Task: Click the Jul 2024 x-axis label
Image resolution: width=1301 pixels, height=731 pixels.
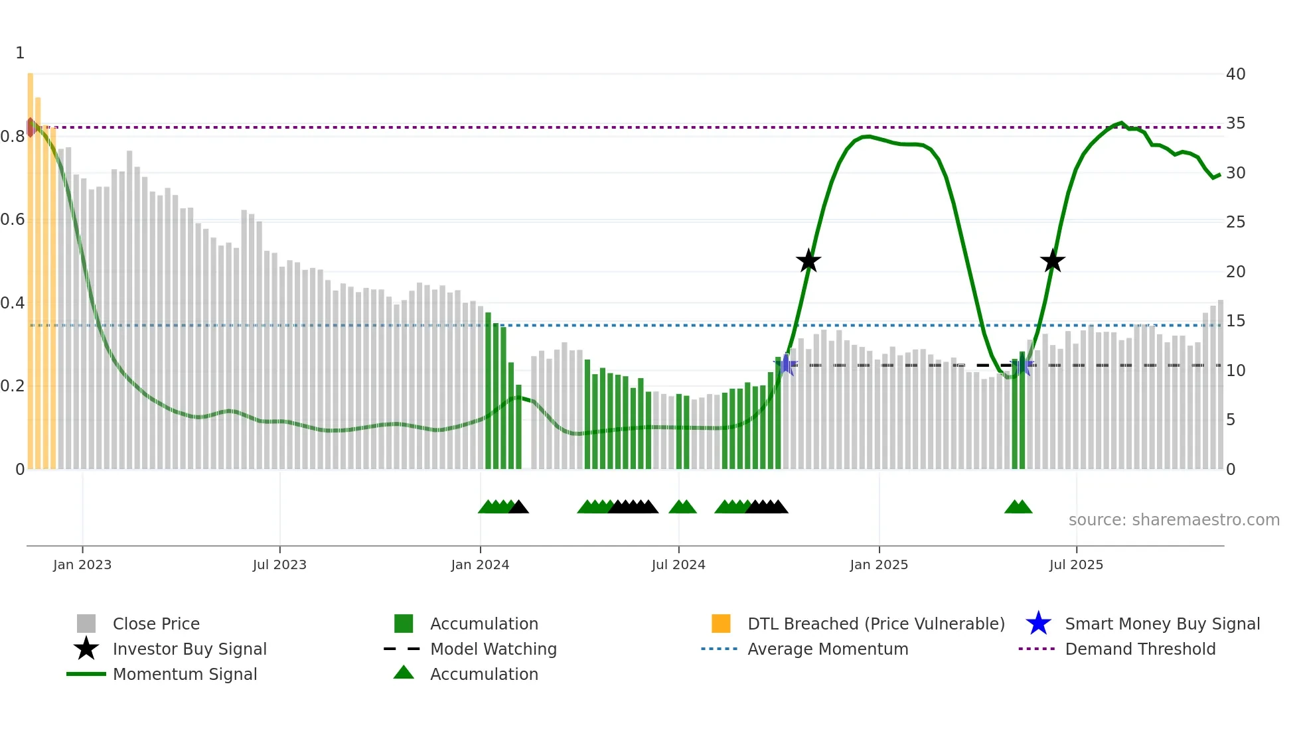Action: click(x=678, y=565)
